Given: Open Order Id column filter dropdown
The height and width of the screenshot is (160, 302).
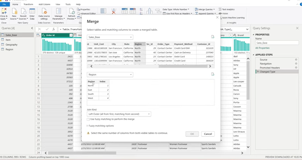Looking at the screenshot, I should [71, 35].
